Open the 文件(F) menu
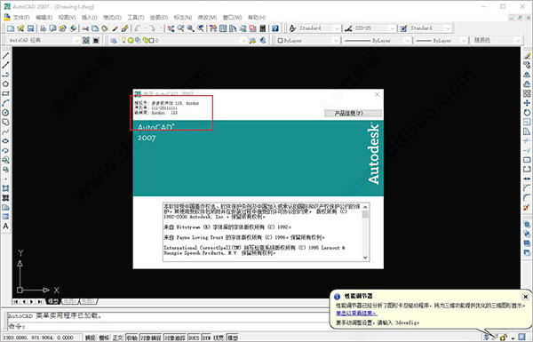Viewport: 533px width, 342px height. [21, 18]
